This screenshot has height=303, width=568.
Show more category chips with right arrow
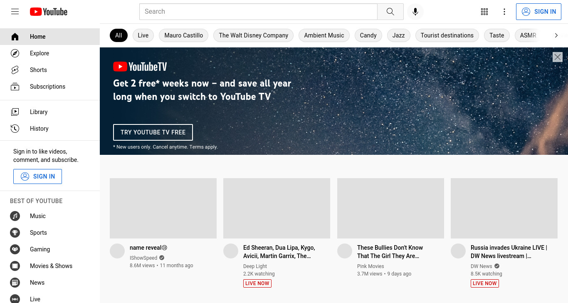(556, 35)
